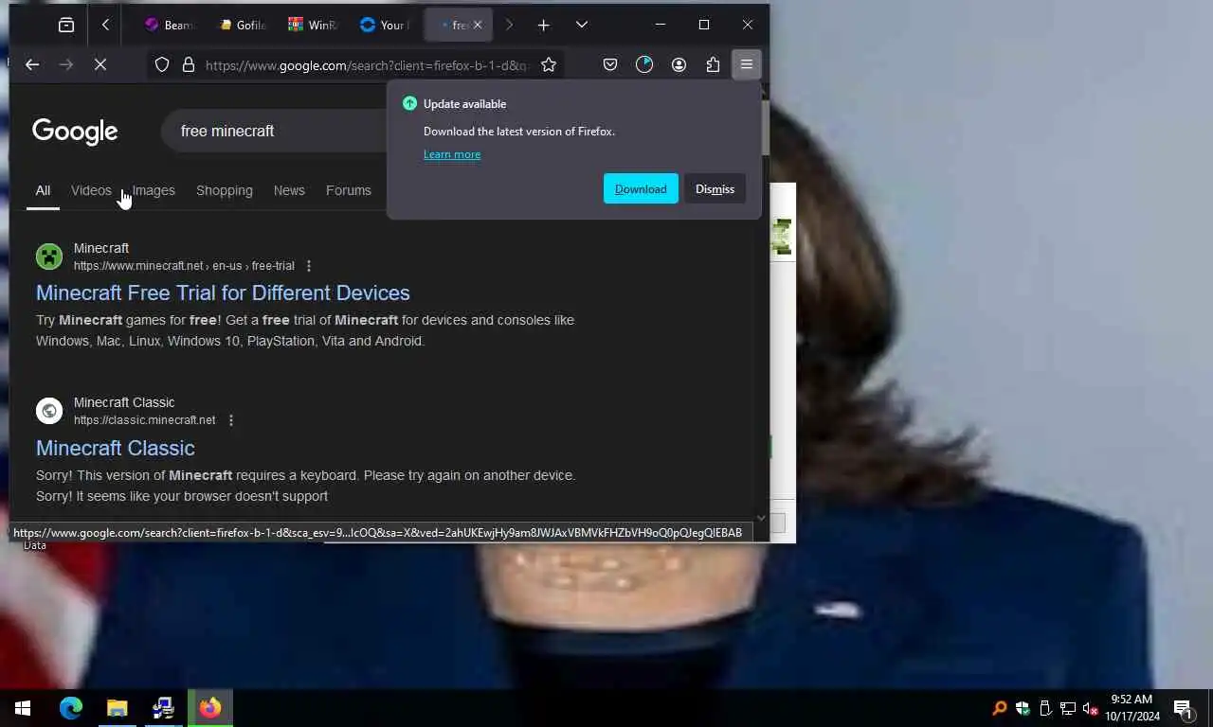The width and height of the screenshot is (1213, 727).
Task: Open the Windows notification center
Action: pyautogui.click(x=1183, y=708)
